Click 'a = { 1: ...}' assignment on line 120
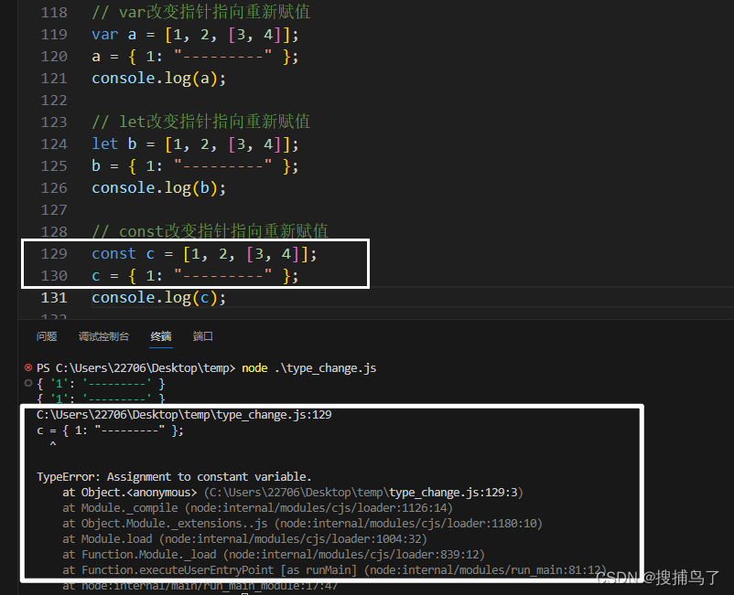Viewport: 734px width, 595px height. (x=195, y=57)
